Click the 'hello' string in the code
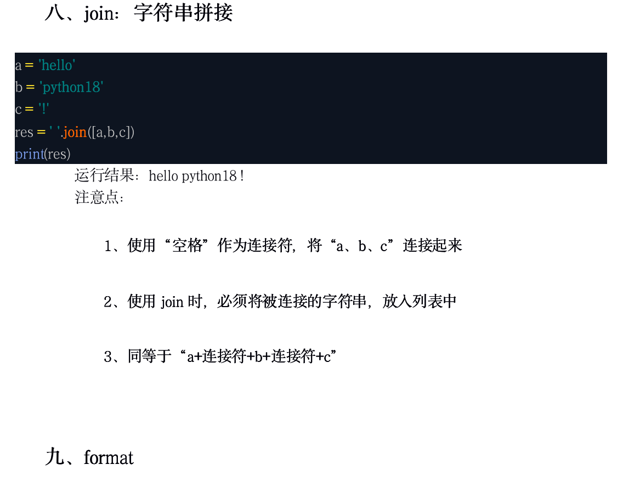623x487 pixels. point(56,65)
